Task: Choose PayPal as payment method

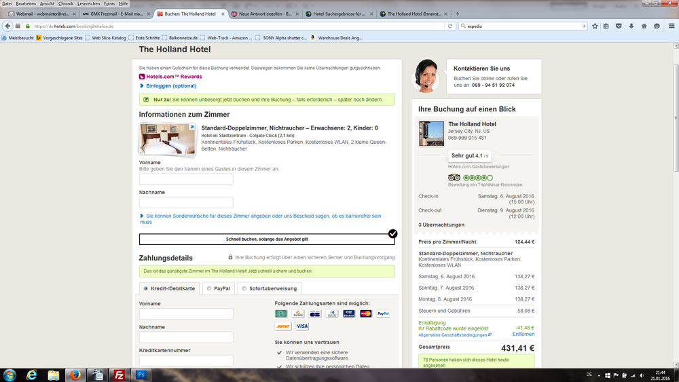Action: point(208,288)
